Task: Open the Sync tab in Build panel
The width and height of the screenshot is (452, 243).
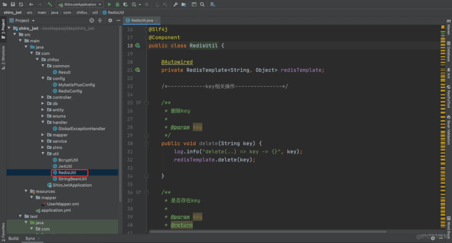Action: coord(30,238)
